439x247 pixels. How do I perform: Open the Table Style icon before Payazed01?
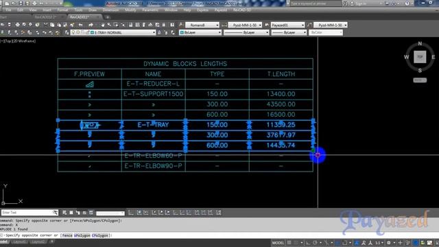267,25
